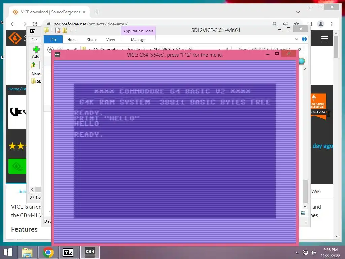Screen dimensions: 345x259
Task: Click the Chrome address bar URL
Action: [x=91, y=24]
